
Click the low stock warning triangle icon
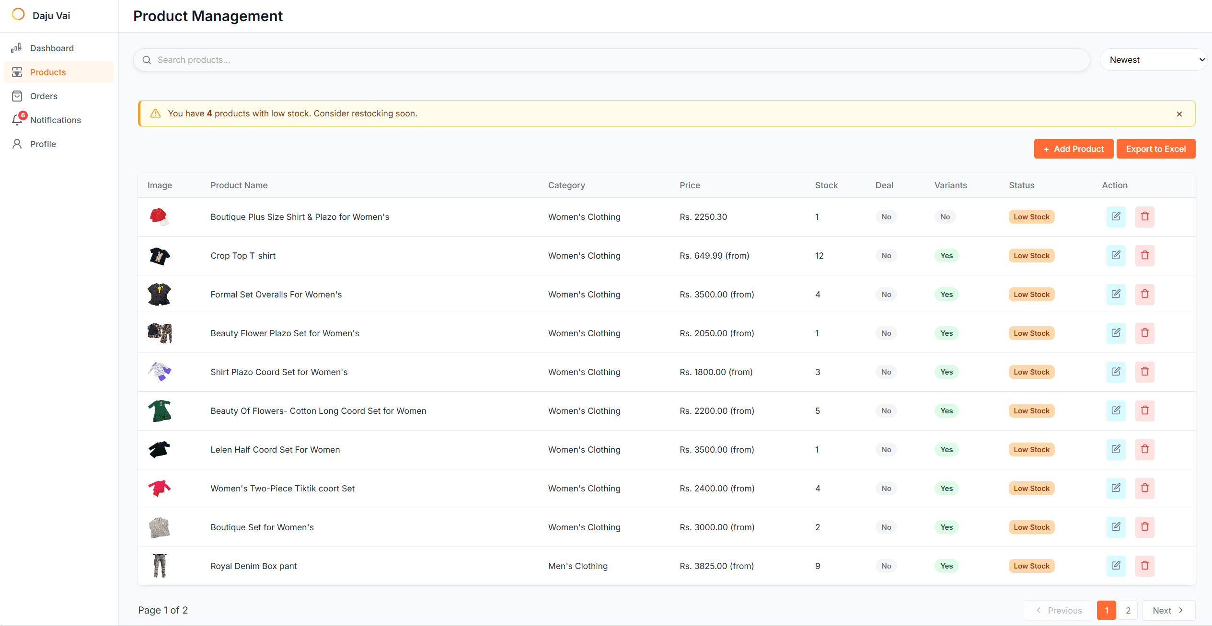click(155, 114)
